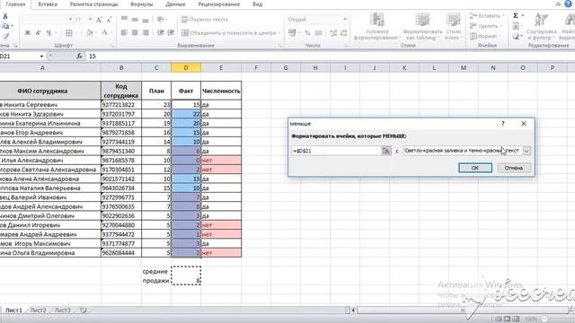Toggle underline Ч formatting
Screen dimensions: 575x323
(49, 33)
